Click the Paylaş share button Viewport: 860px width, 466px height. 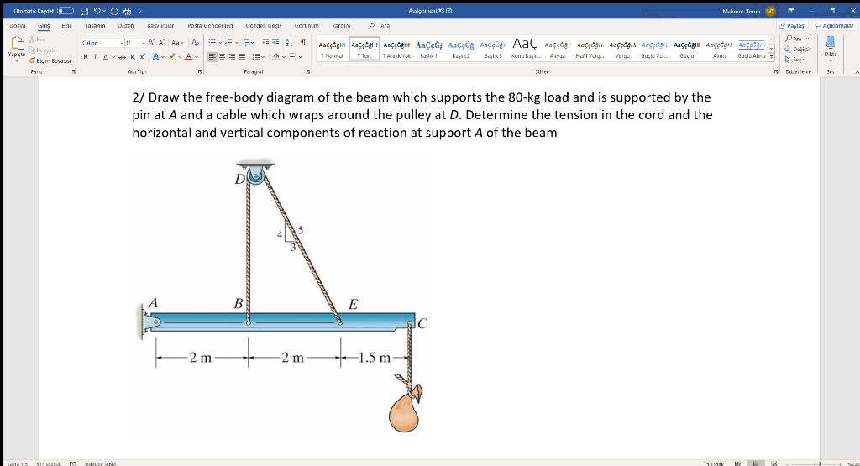point(791,26)
